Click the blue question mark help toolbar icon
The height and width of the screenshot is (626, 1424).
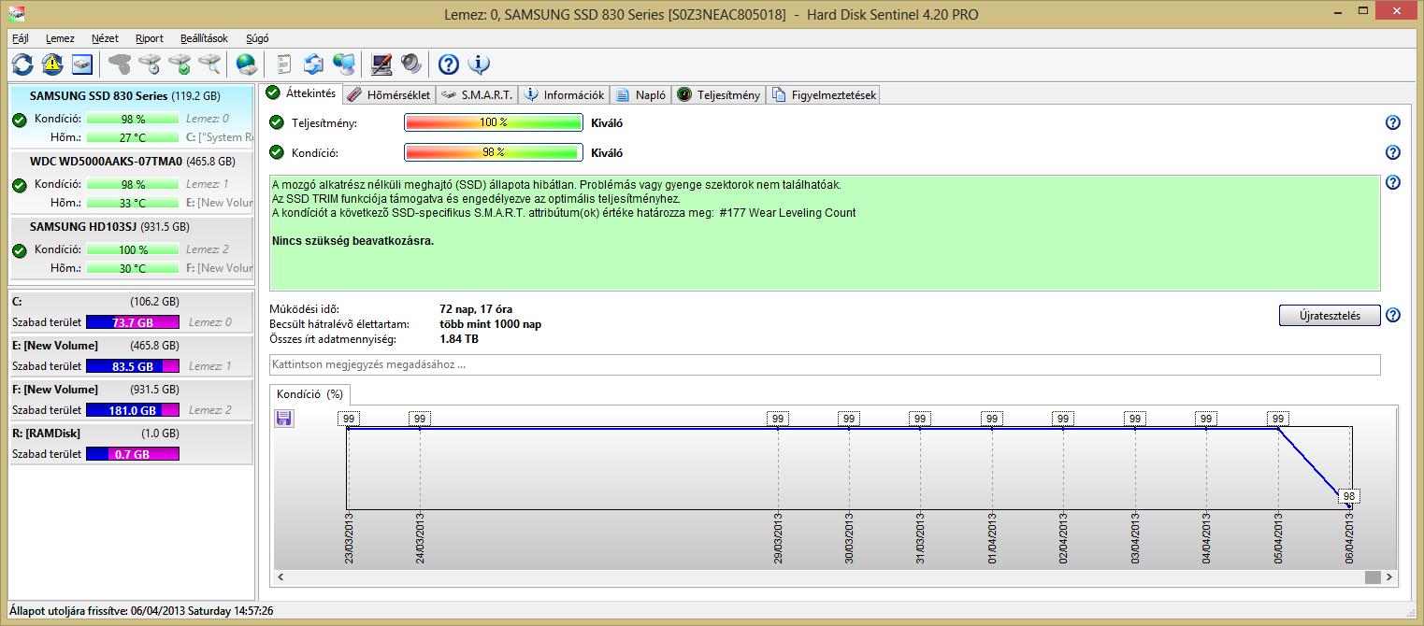pyautogui.click(x=449, y=64)
